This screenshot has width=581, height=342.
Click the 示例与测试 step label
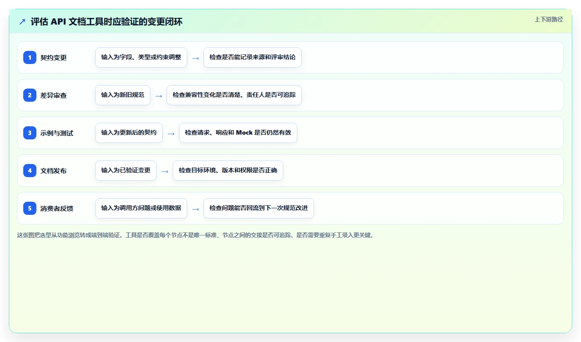pyautogui.click(x=57, y=133)
